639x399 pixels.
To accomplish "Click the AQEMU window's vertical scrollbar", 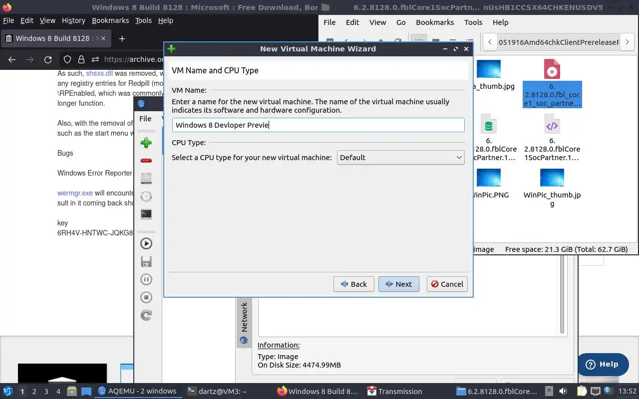I will 562,294.
